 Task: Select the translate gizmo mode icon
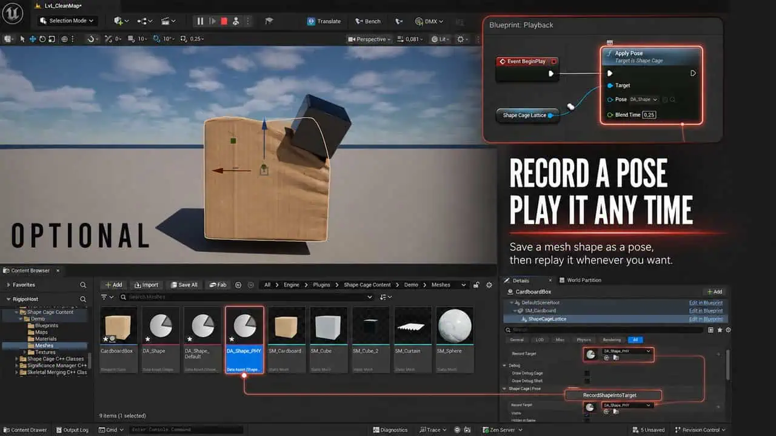coord(32,39)
